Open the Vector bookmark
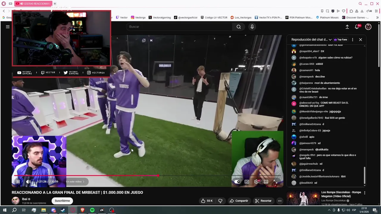 [122, 18]
